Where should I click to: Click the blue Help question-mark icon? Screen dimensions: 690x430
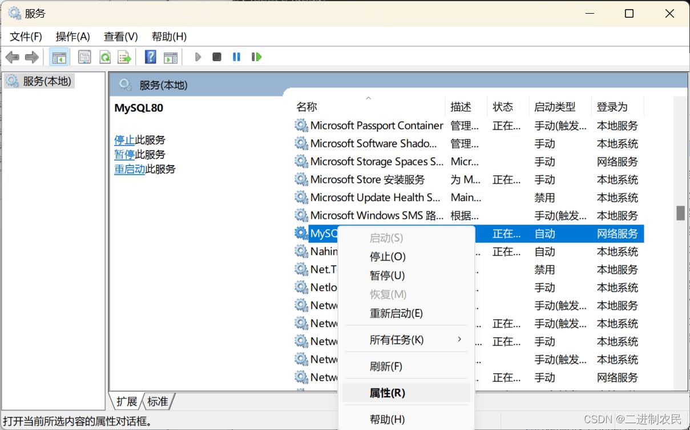[x=151, y=57]
